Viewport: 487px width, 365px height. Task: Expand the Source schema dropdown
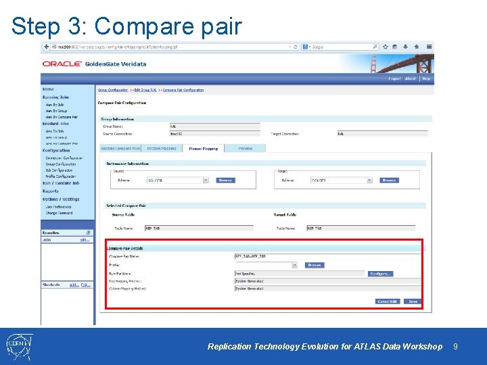[x=206, y=180]
